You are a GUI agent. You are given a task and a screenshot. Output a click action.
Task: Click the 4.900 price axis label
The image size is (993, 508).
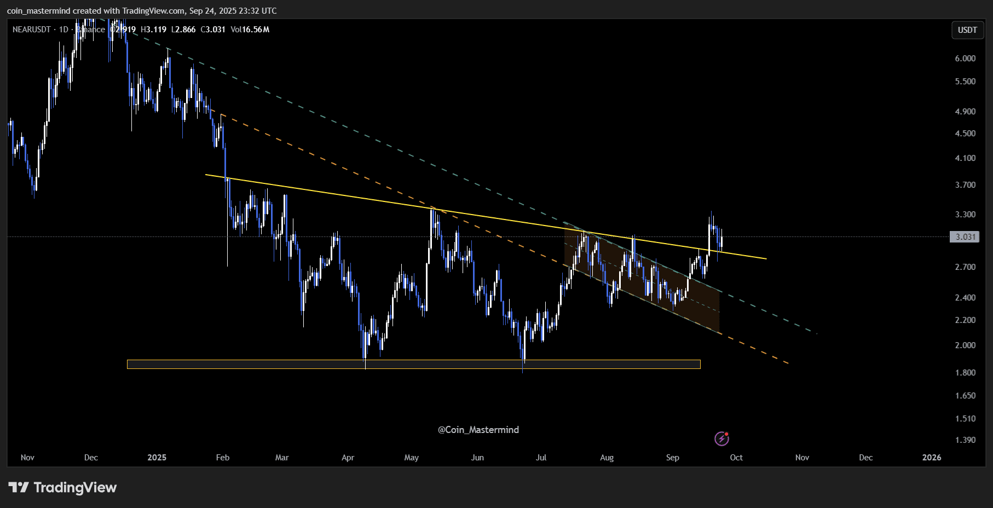pyautogui.click(x=965, y=112)
